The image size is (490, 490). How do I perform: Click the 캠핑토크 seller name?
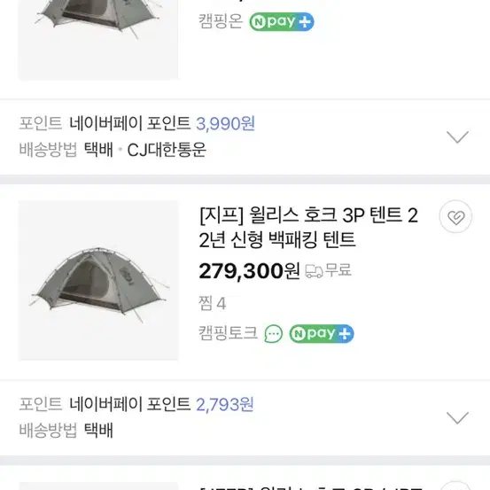[228, 333]
